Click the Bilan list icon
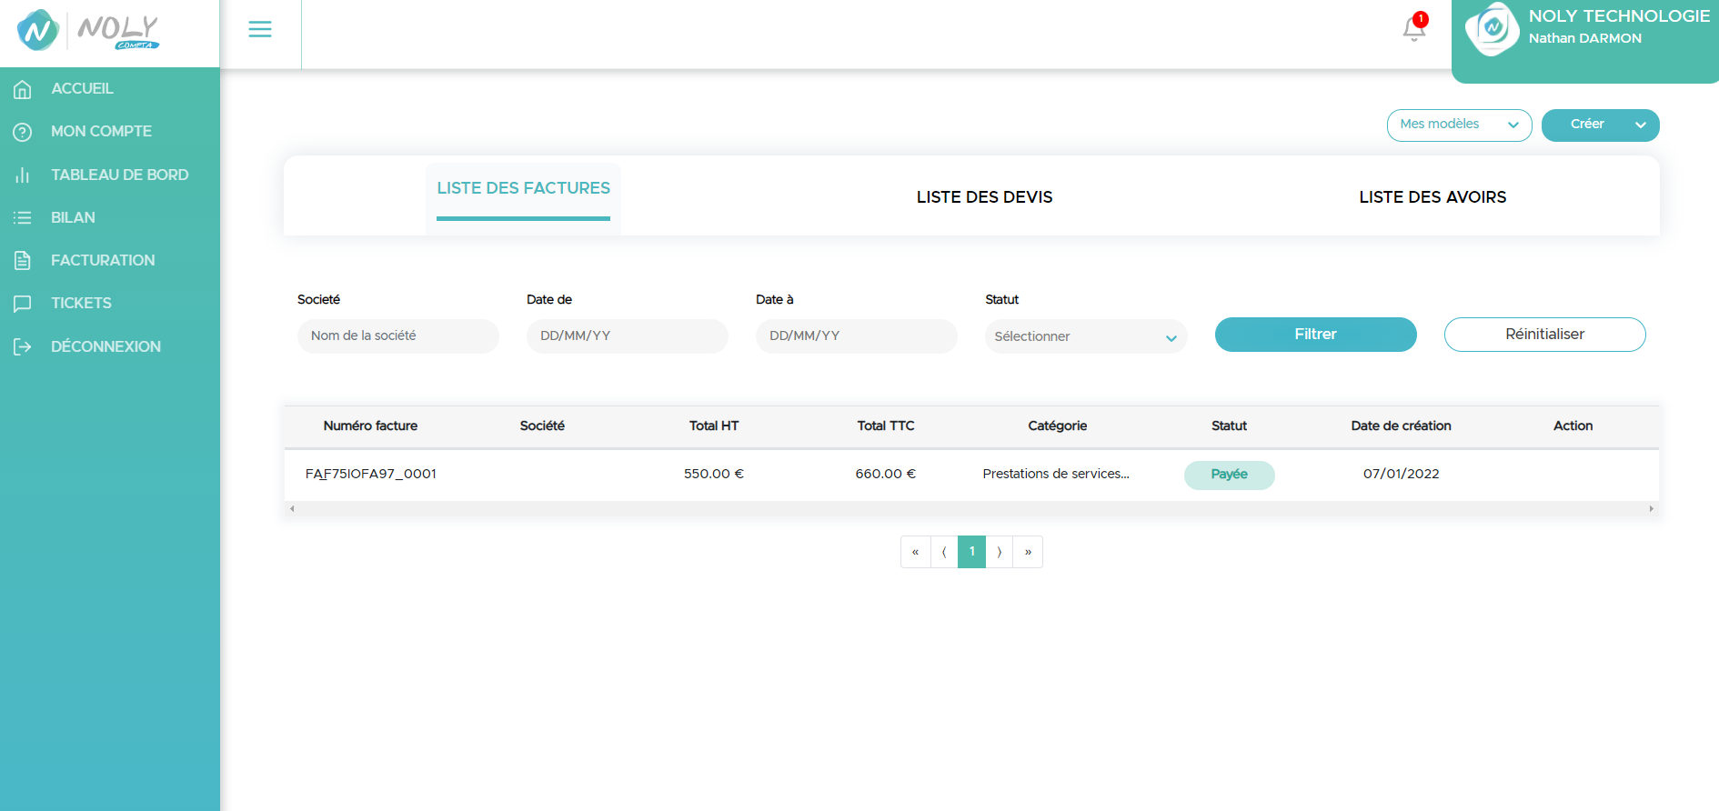Screen dimensions: 1719x811 coord(23,217)
